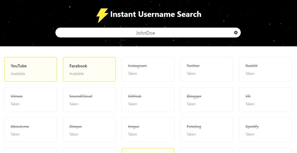Screen dimensions: 297x153
Task: Click the JohnDoe username search box
Action: coord(148,32)
